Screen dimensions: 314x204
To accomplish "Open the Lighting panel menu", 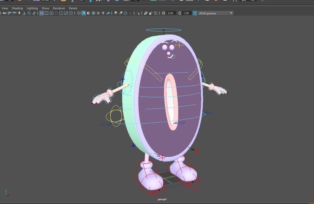I will click(32, 8).
